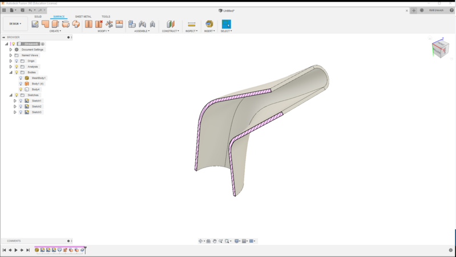Click the Orbit navigation icon
456x257 pixels.
pos(201,241)
